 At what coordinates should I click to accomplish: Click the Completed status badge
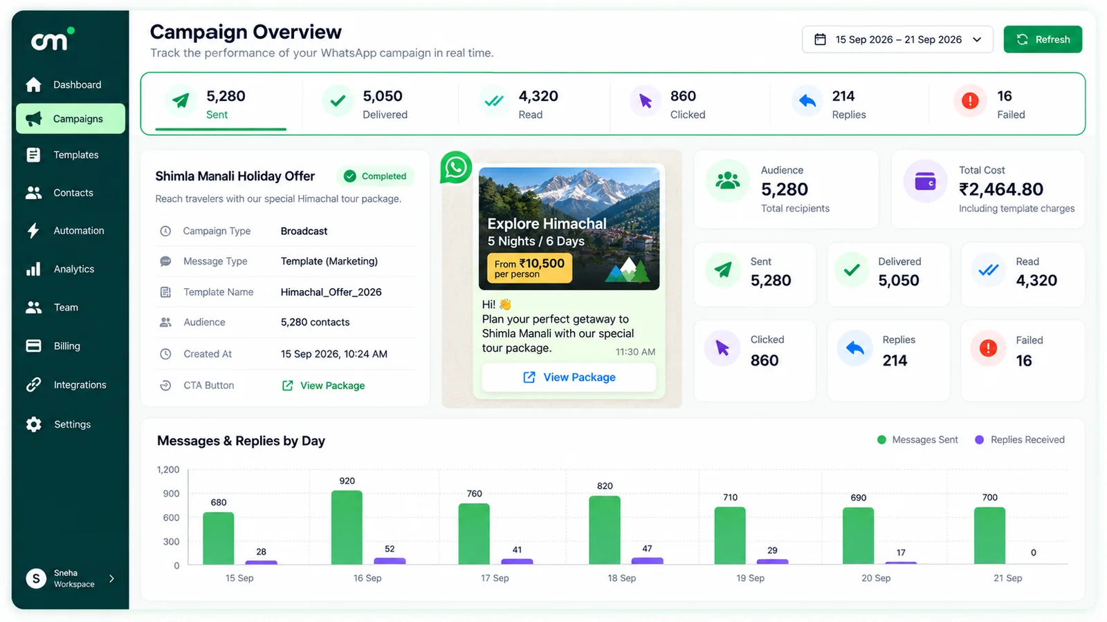tap(376, 176)
